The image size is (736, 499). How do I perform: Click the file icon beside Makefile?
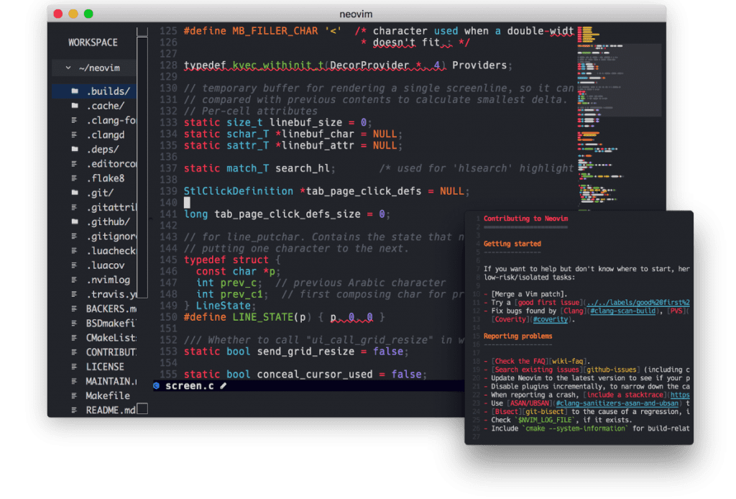74,395
